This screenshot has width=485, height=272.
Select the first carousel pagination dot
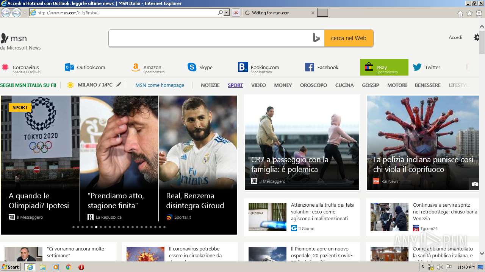(74, 227)
